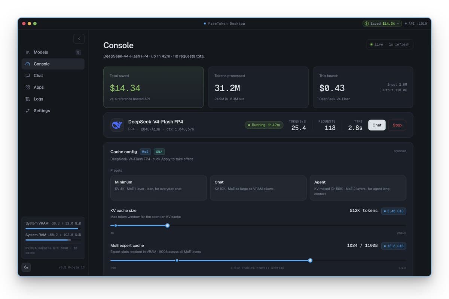
Task: Click the MoE expert cache slider handle
Action: 310,260
